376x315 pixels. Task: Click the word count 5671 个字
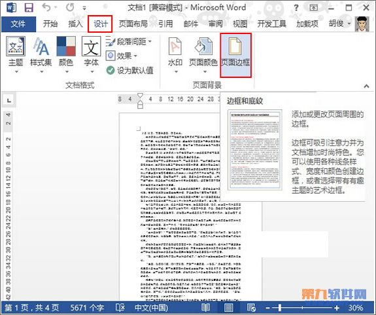87,308
